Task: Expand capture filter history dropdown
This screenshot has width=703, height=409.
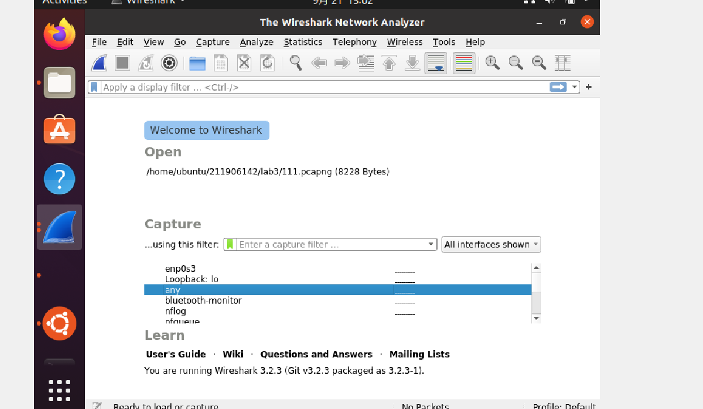Action: pyautogui.click(x=431, y=245)
